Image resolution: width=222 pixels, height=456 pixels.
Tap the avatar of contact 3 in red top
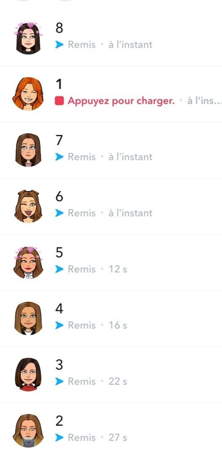[x=28, y=375]
